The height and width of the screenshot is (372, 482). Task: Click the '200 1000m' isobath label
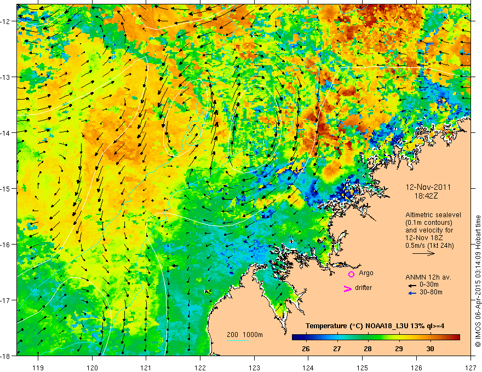pyautogui.click(x=245, y=335)
